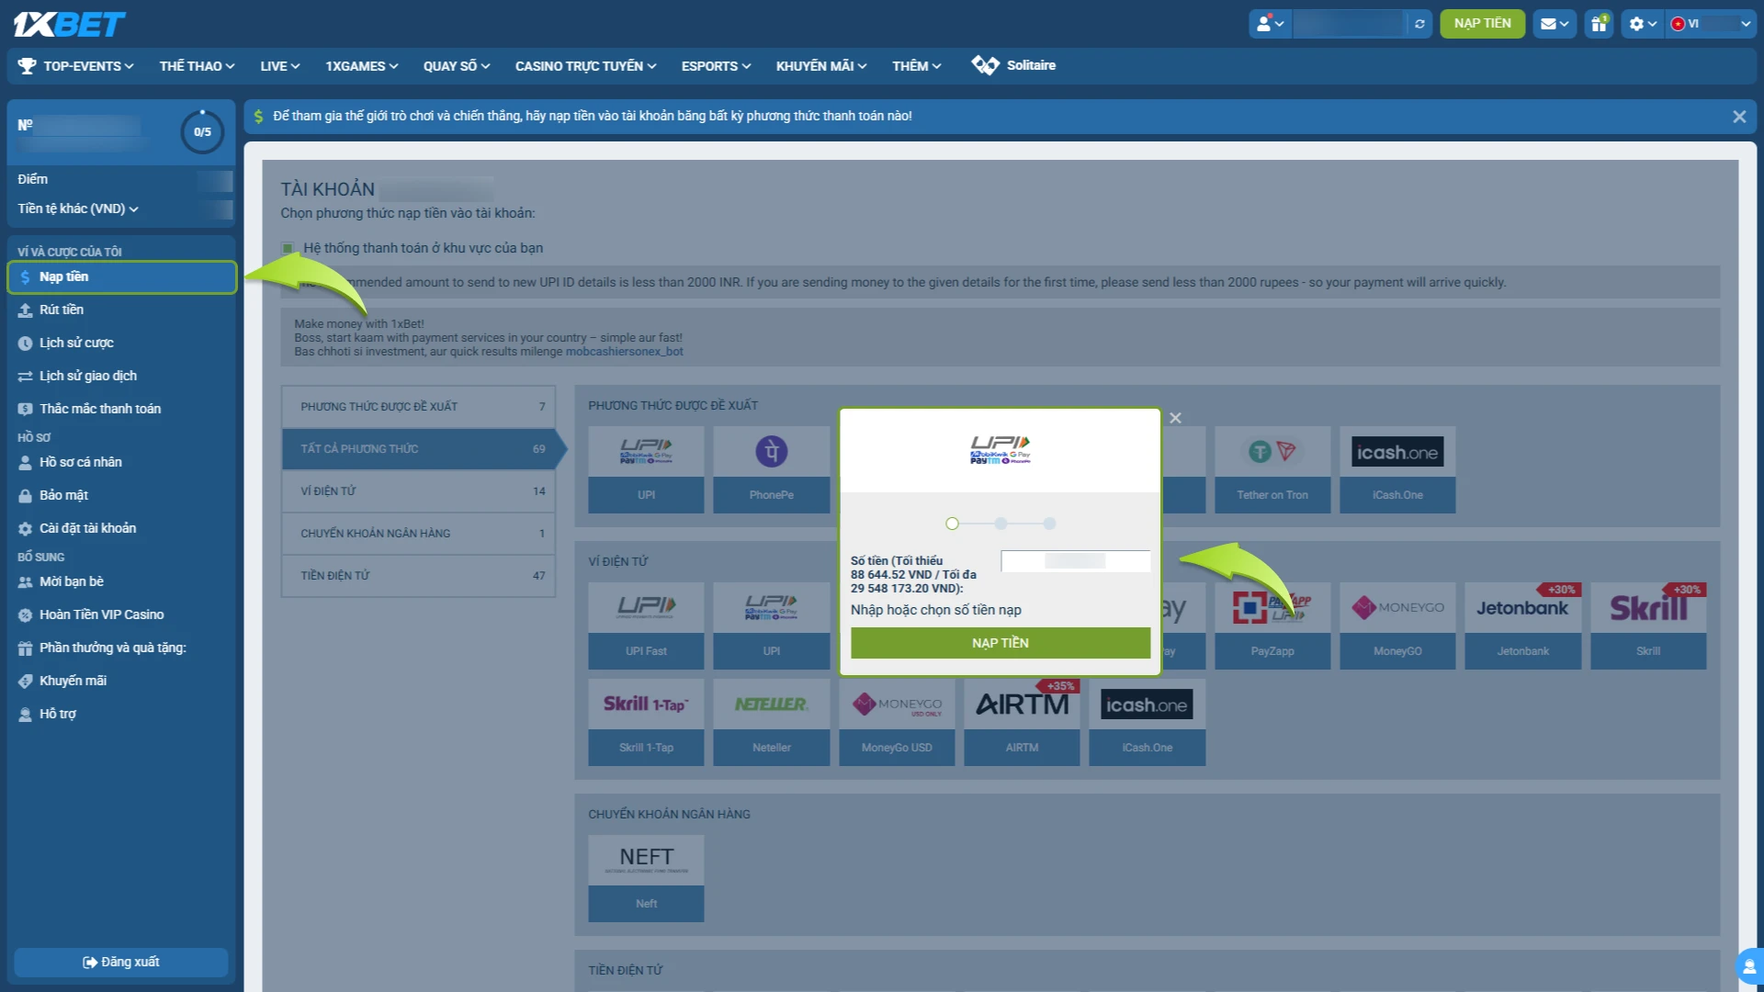Screen dimensions: 1764x992
Task: Open the live chat support bubble
Action: point(1749,966)
